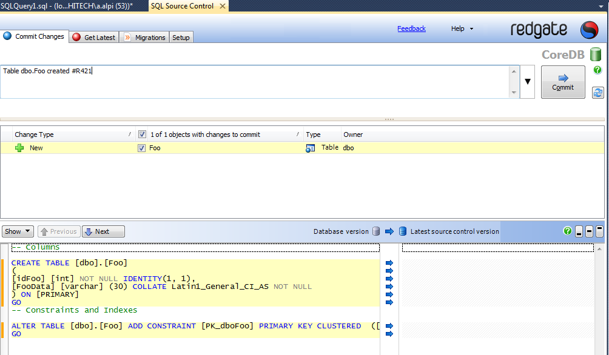Open the Feedback link
Viewport: 609px width, 355px height.
coord(411,28)
